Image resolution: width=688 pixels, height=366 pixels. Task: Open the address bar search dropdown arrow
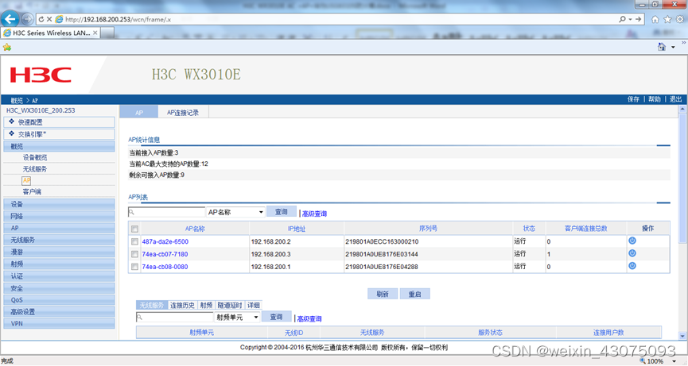pyautogui.click(x=630, y=19)
